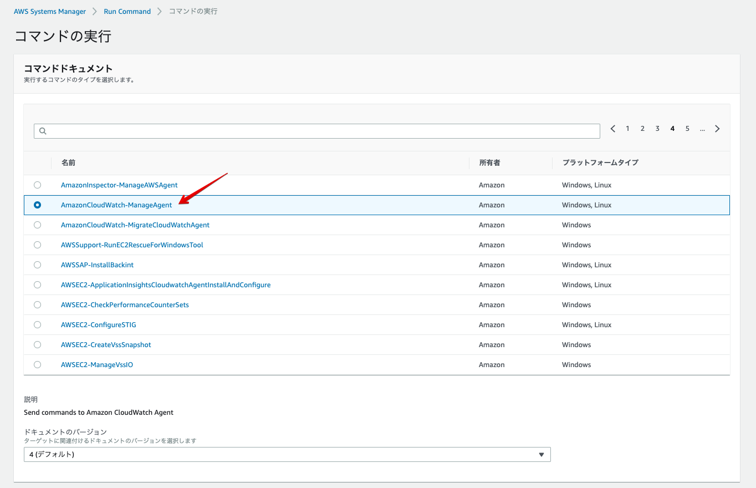
Task: Expand the pagination ellipsis for more pages
Action: 702,130
